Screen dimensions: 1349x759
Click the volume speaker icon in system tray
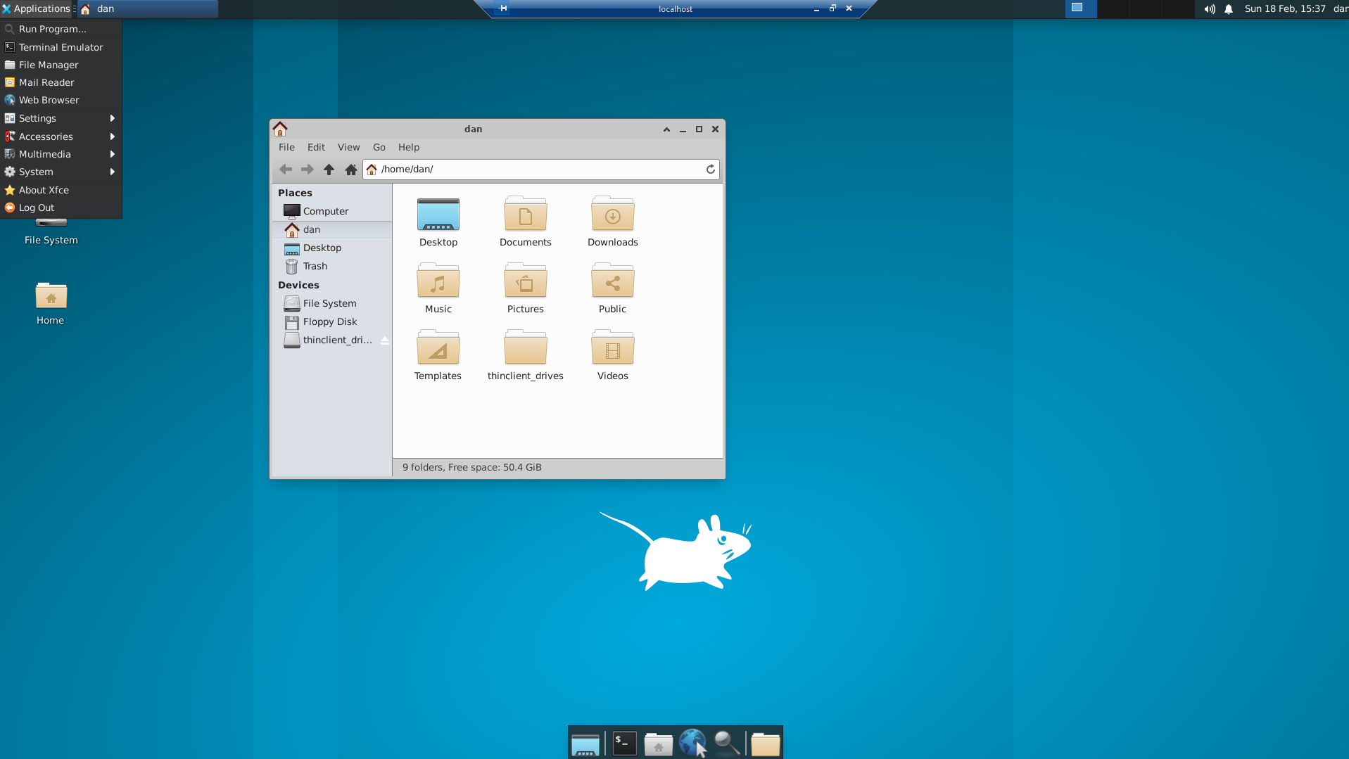pyautogui.click(x=1208, y=9)
